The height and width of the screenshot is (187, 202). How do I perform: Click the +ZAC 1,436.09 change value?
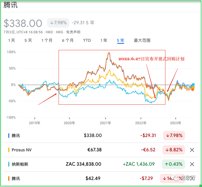pyautogui.click(x=139, y=164)
